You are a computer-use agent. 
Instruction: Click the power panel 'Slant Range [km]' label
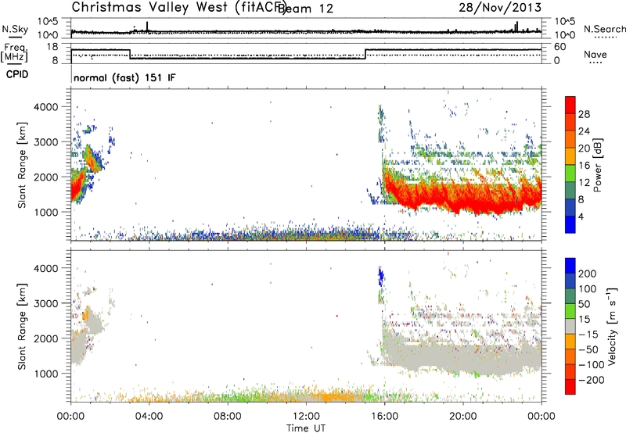[22, 165]
